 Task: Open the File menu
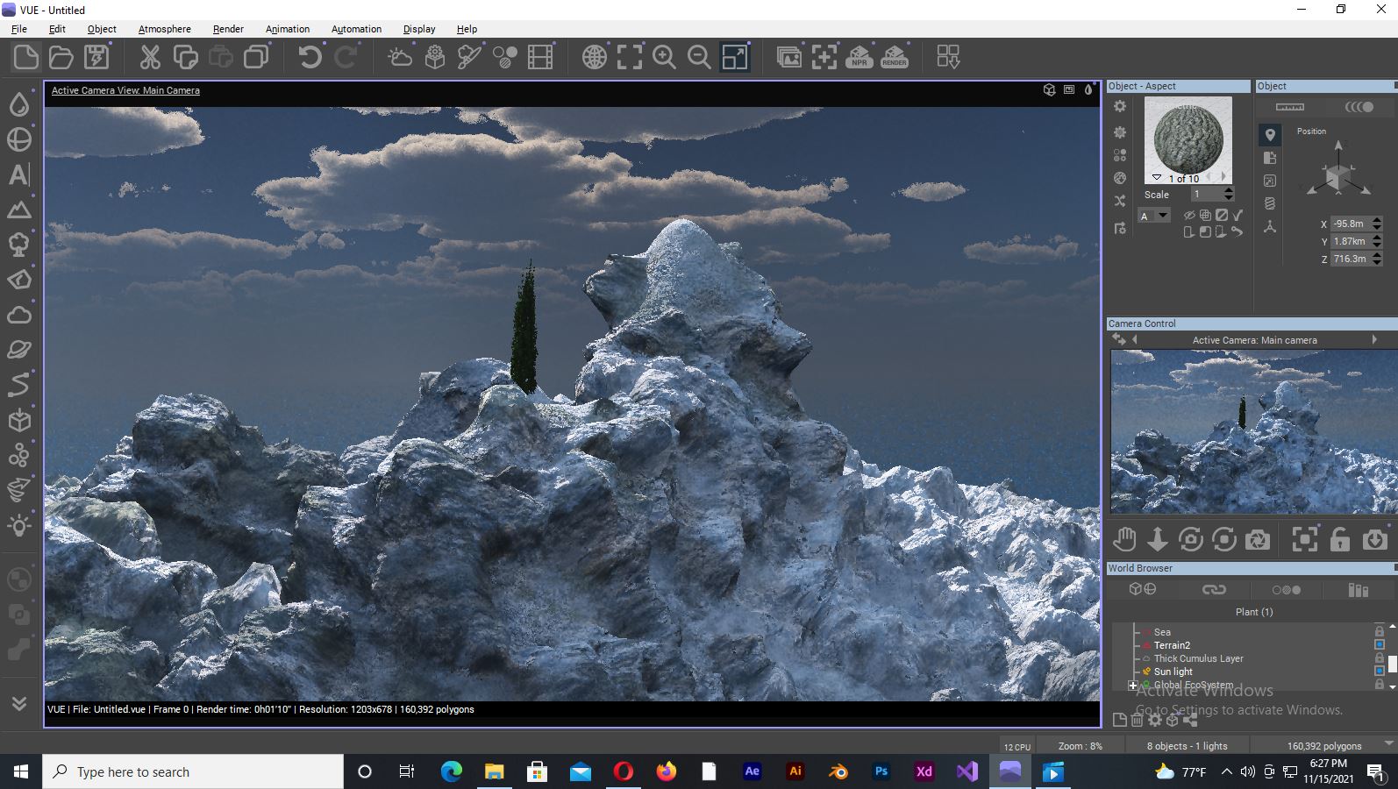click(x=19, y=29)
